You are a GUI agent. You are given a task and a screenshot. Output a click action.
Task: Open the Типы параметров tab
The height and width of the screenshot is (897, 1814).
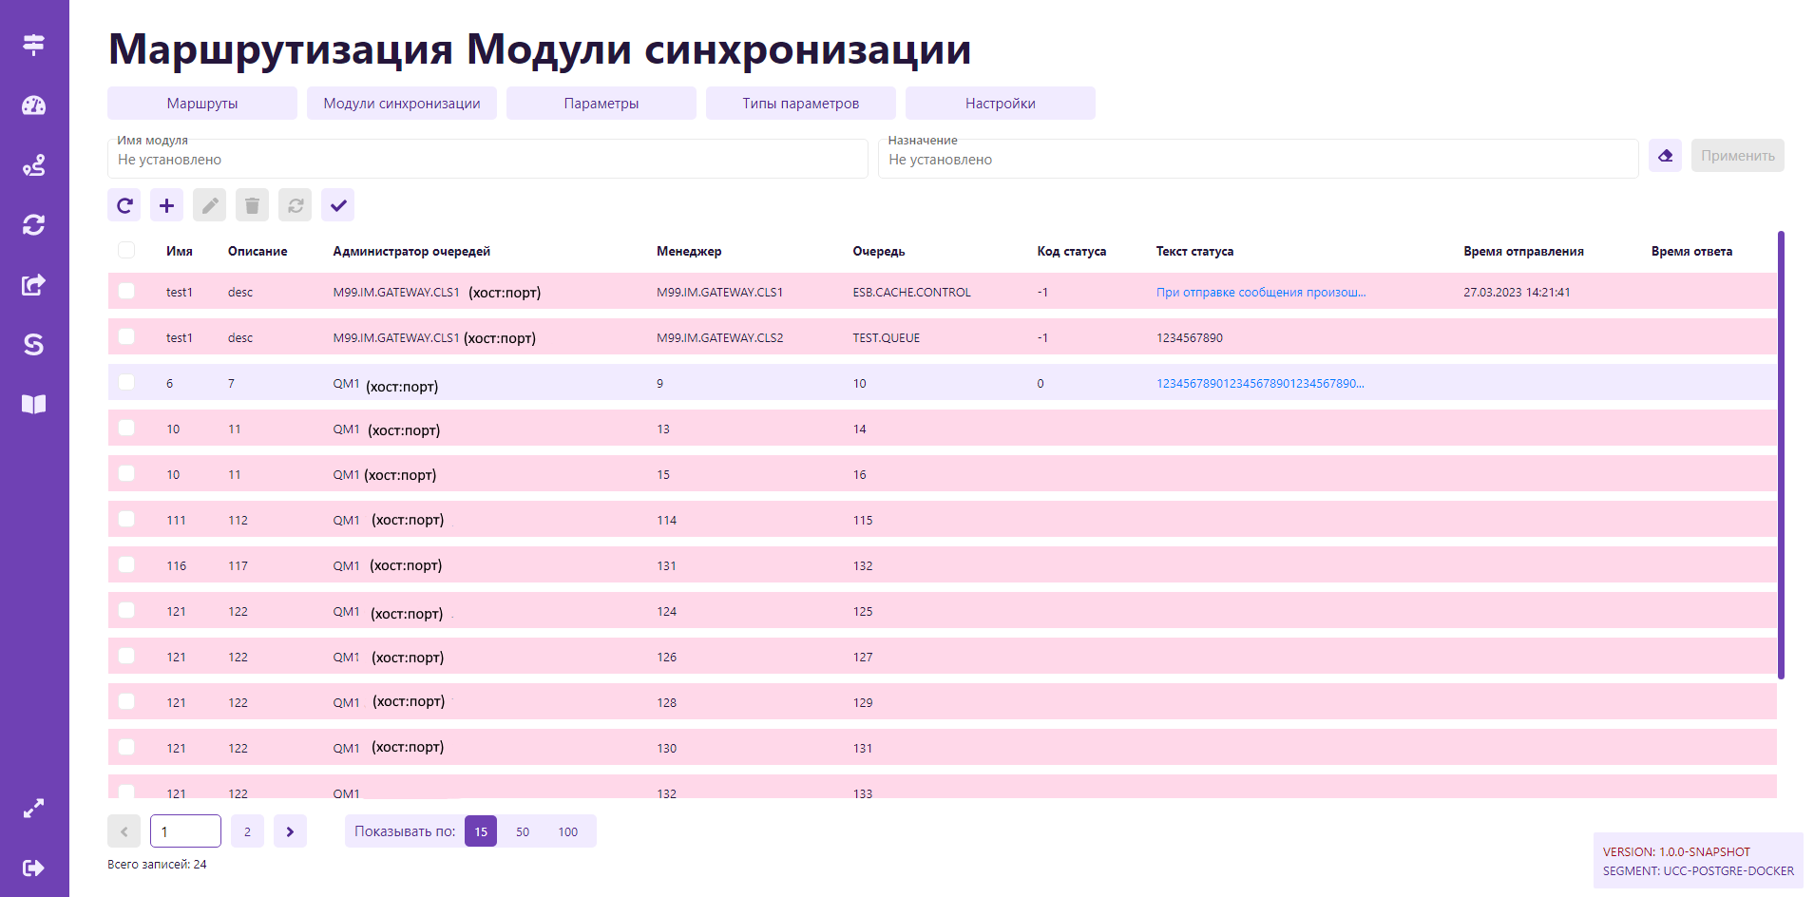800,104
